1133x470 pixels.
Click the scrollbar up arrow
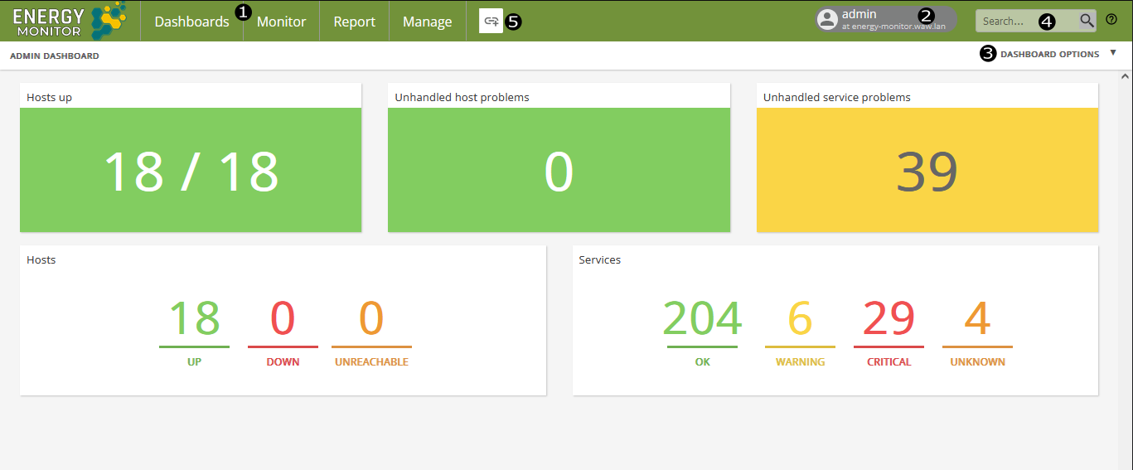coord(1126,76)
